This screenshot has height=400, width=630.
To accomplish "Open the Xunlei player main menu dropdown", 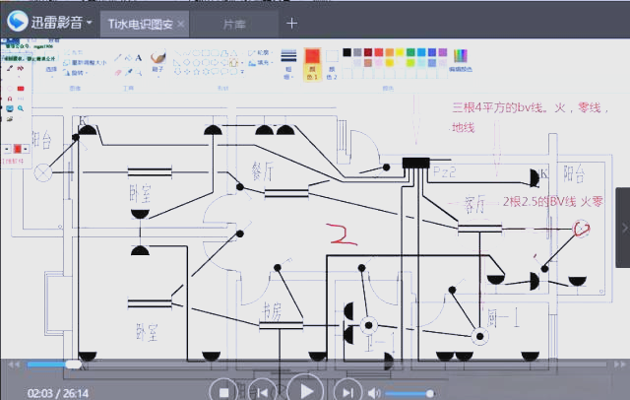I will (90, 22).
